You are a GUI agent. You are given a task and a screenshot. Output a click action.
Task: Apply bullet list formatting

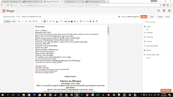pos(88,21)
